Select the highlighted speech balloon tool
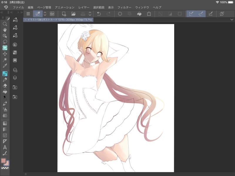Viewport: 235px width, 176px height. [x=5, y=48]
